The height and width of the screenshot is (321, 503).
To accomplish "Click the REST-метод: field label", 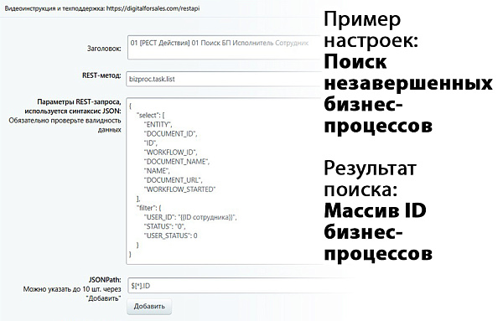I will (x=101, y=75).
